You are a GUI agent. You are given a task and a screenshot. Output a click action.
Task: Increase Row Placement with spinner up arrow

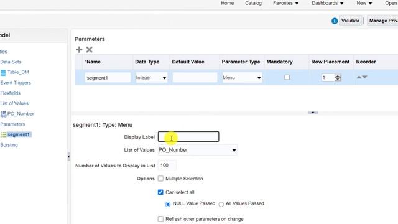pos(338,76)
